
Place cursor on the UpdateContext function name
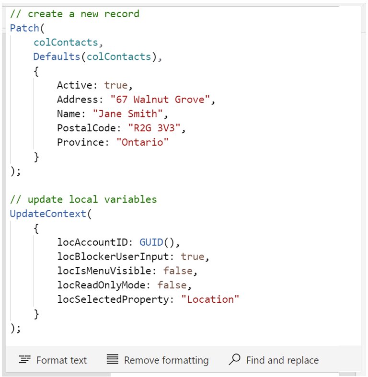[x=48, y=214]
